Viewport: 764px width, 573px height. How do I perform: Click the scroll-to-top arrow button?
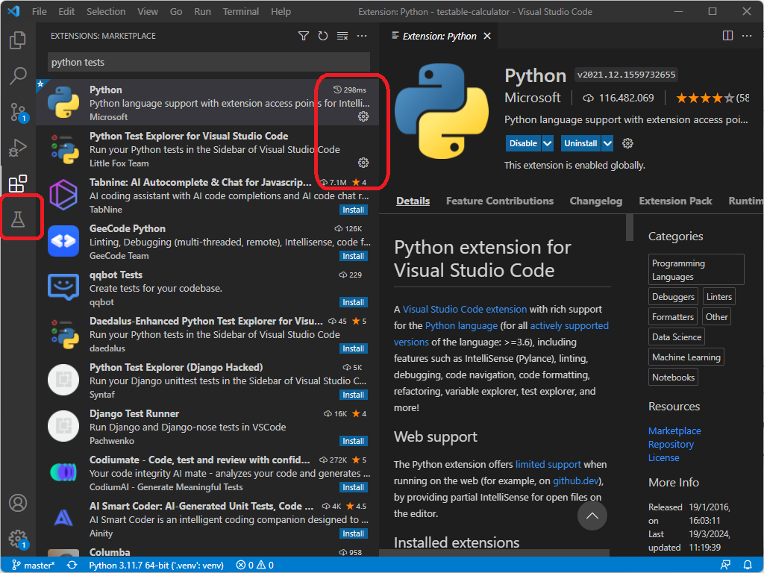click(x=592, y=516)
